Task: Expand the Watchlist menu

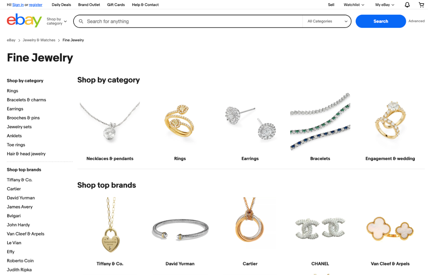Action: point(354,5)
